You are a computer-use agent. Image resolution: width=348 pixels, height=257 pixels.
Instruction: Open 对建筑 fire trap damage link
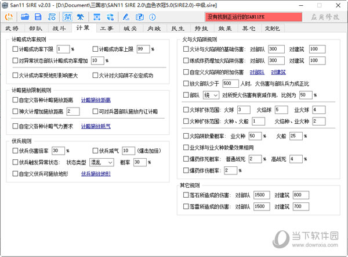278,72
